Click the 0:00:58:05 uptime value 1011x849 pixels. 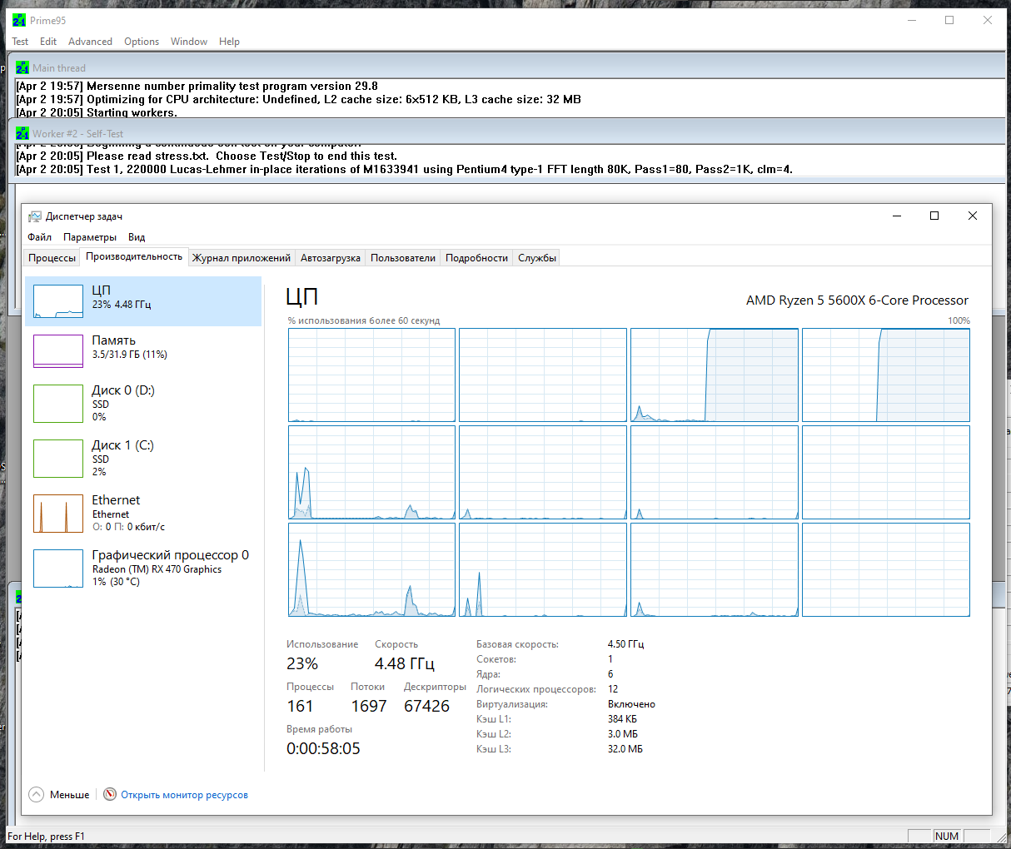click(x=323, y=748)
